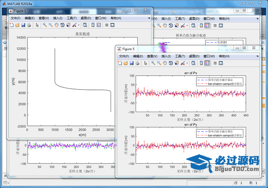This screenshot has width=268, height=188.
Task: Click bar-shalom-campo legend entry in Px plot
Action: (x=220, y=84)
